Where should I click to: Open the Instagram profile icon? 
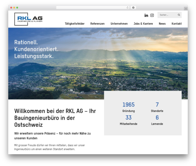pos(152,15)
